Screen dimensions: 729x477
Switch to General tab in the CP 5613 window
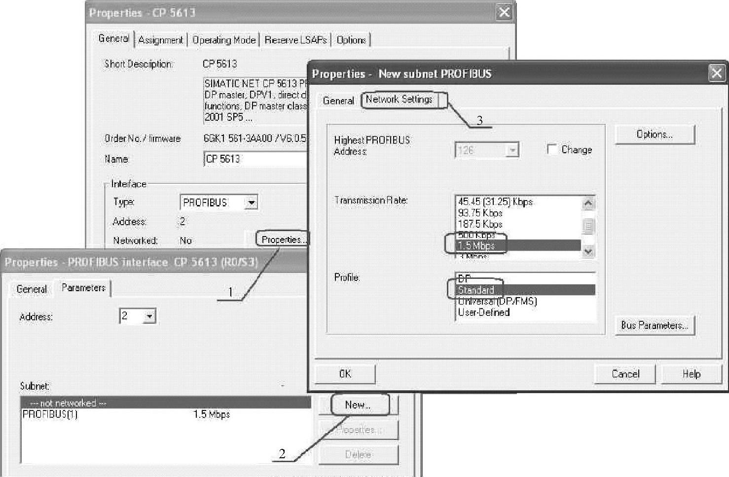click(114, 38)
